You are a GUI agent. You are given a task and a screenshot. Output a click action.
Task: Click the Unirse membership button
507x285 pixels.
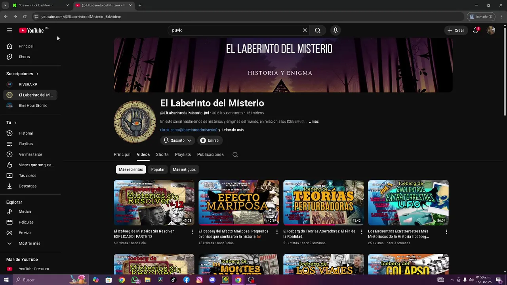[x=209, y=141]
